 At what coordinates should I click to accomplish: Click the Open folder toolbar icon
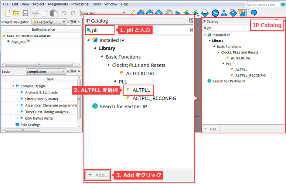click(x=16, y=13)
